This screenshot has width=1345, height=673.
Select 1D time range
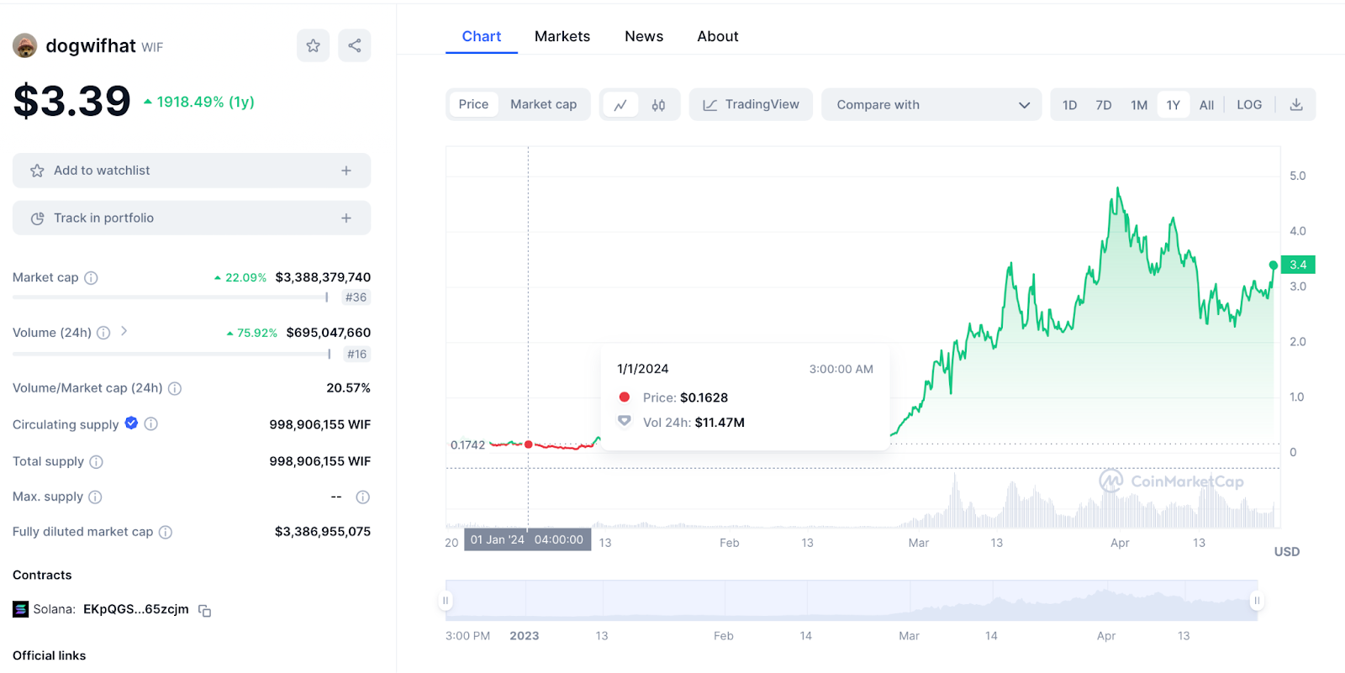pyautogui.click(x=1069, y=105)
